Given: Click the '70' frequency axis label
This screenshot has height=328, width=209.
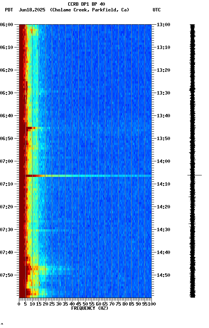Looking at the screenshot, I should 112,304.
